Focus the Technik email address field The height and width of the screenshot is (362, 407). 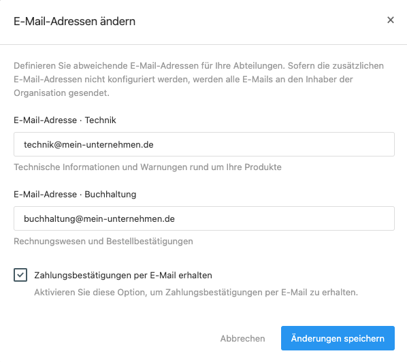click(204, 144)
